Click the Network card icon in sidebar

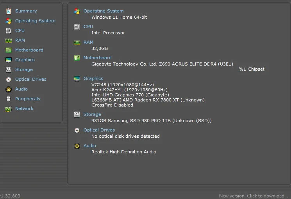(9, 109)
